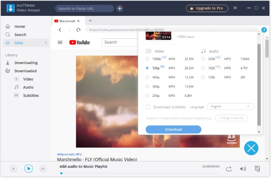
Task: Click the 135M views text
Action: pos(186,37)
